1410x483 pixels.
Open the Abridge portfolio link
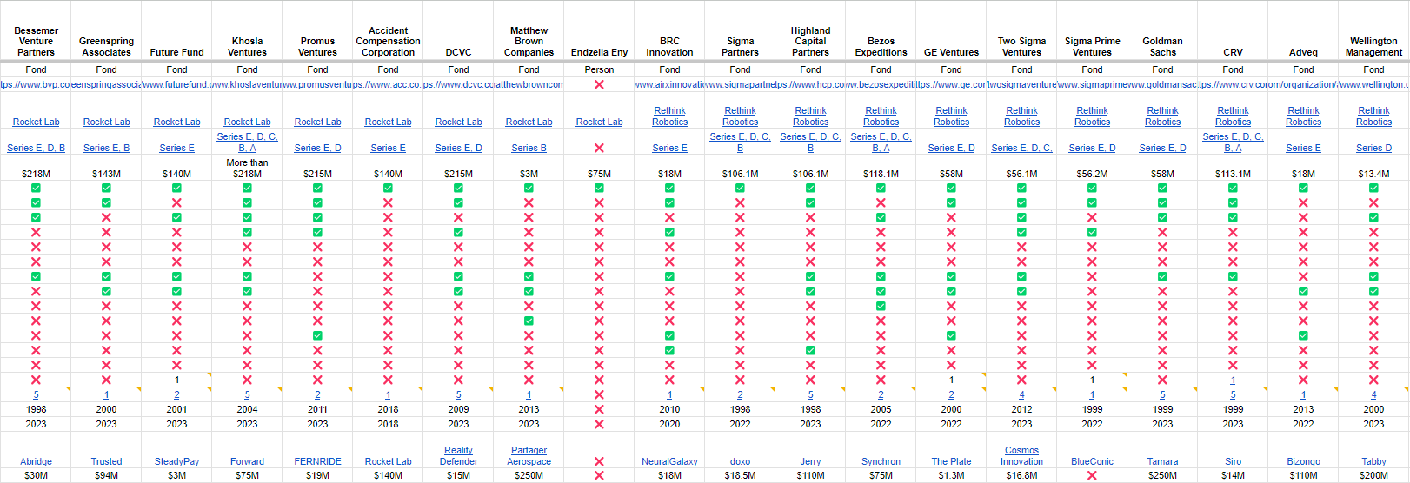pyautogui.click(x=36, y=461)
